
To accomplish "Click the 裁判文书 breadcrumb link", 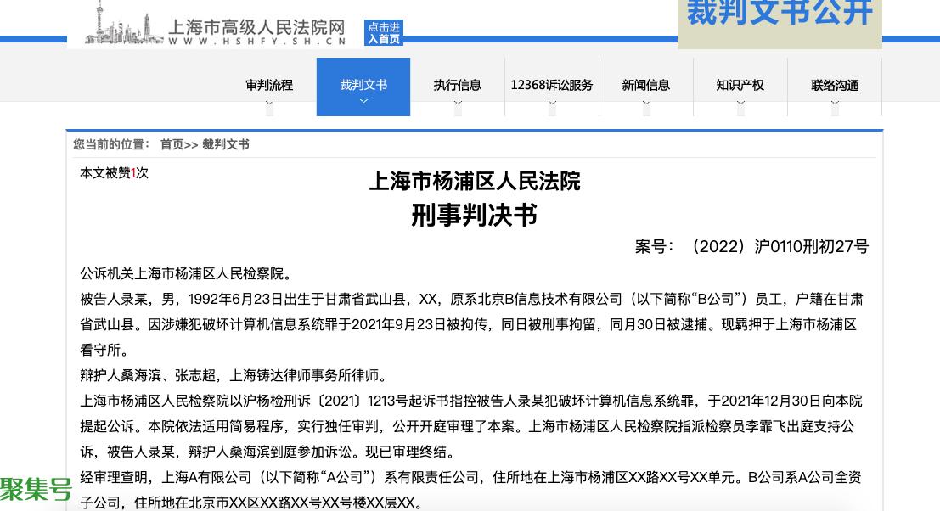I will (x=226, y=145).
